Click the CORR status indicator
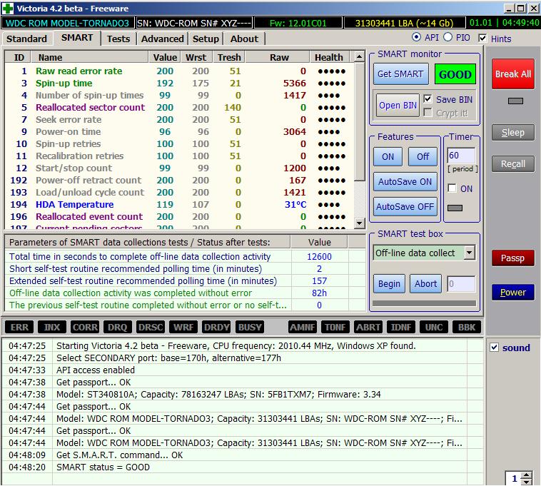Screen dimensions: 541x486 point(85,327)
